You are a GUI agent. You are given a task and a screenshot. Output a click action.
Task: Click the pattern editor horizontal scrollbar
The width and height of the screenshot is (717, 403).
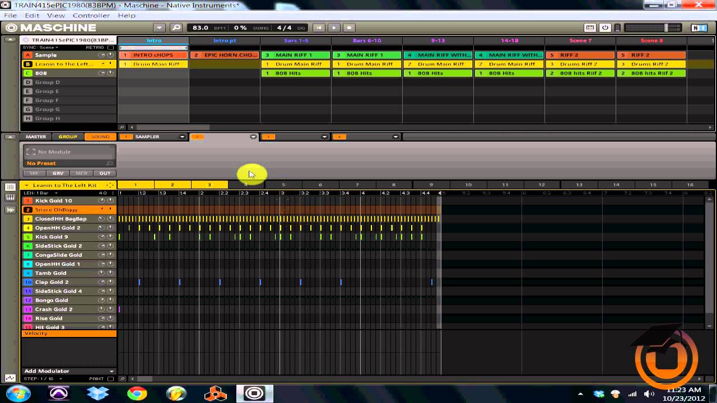145,379
